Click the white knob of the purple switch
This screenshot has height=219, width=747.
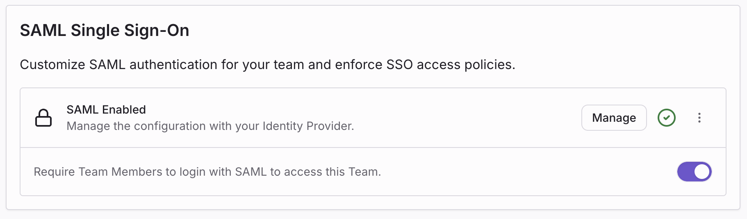[702, 172]
